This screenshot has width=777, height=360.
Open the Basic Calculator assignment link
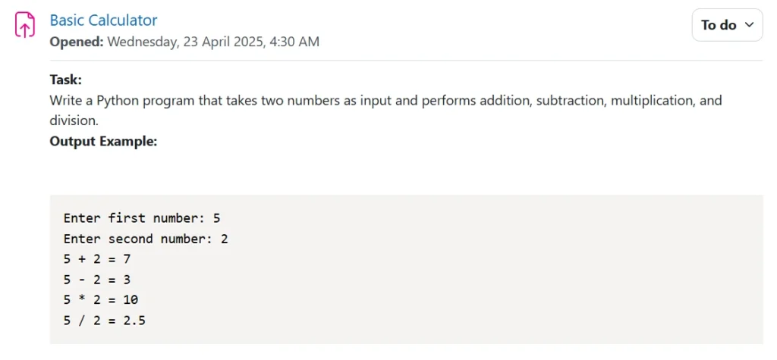tap(103, 20)
